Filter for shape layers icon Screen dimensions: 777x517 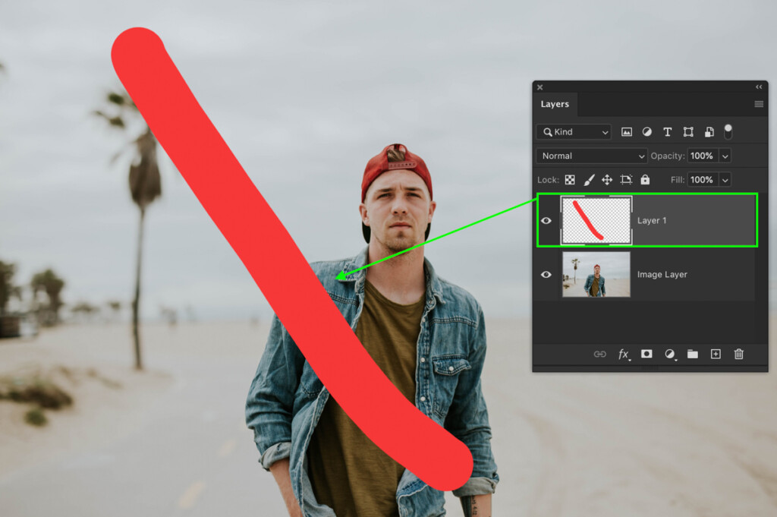coord(688,132)
